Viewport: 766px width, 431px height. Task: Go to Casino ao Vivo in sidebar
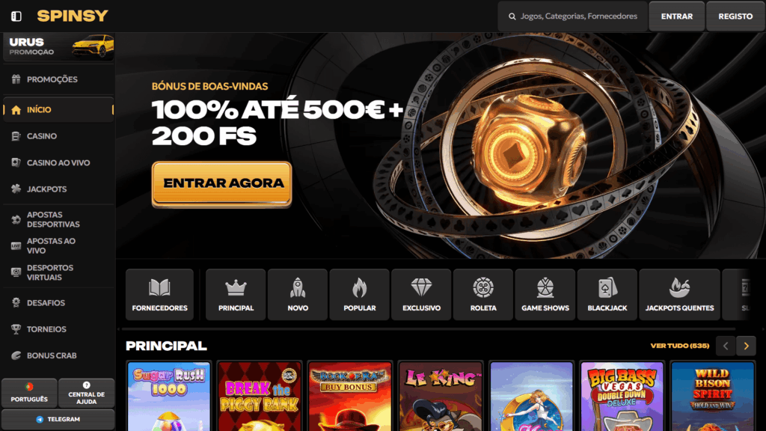point(58,162)
